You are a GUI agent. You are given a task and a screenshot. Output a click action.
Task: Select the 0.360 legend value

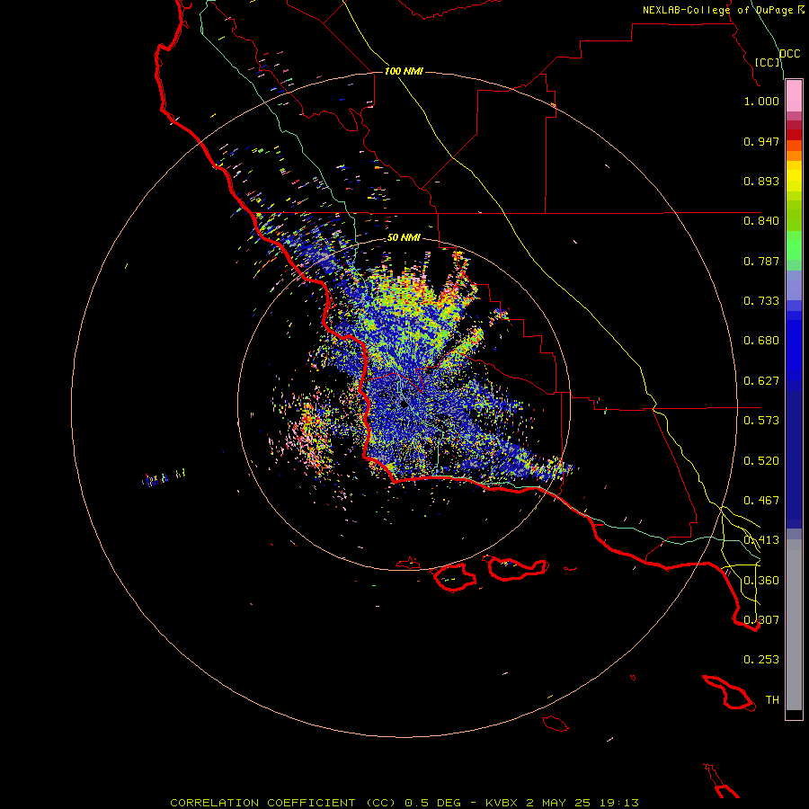761,581
